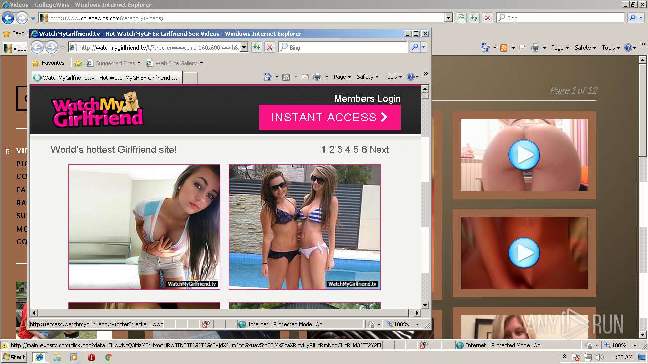
Task: Click Home icon in popup command bar
Action: click(x=268, y=77)
